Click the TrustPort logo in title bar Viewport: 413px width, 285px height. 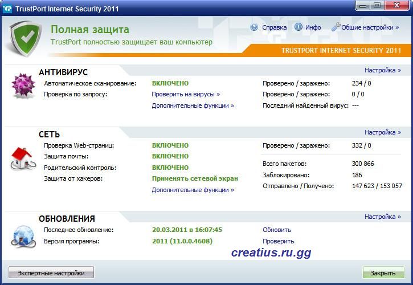[7, 9]
